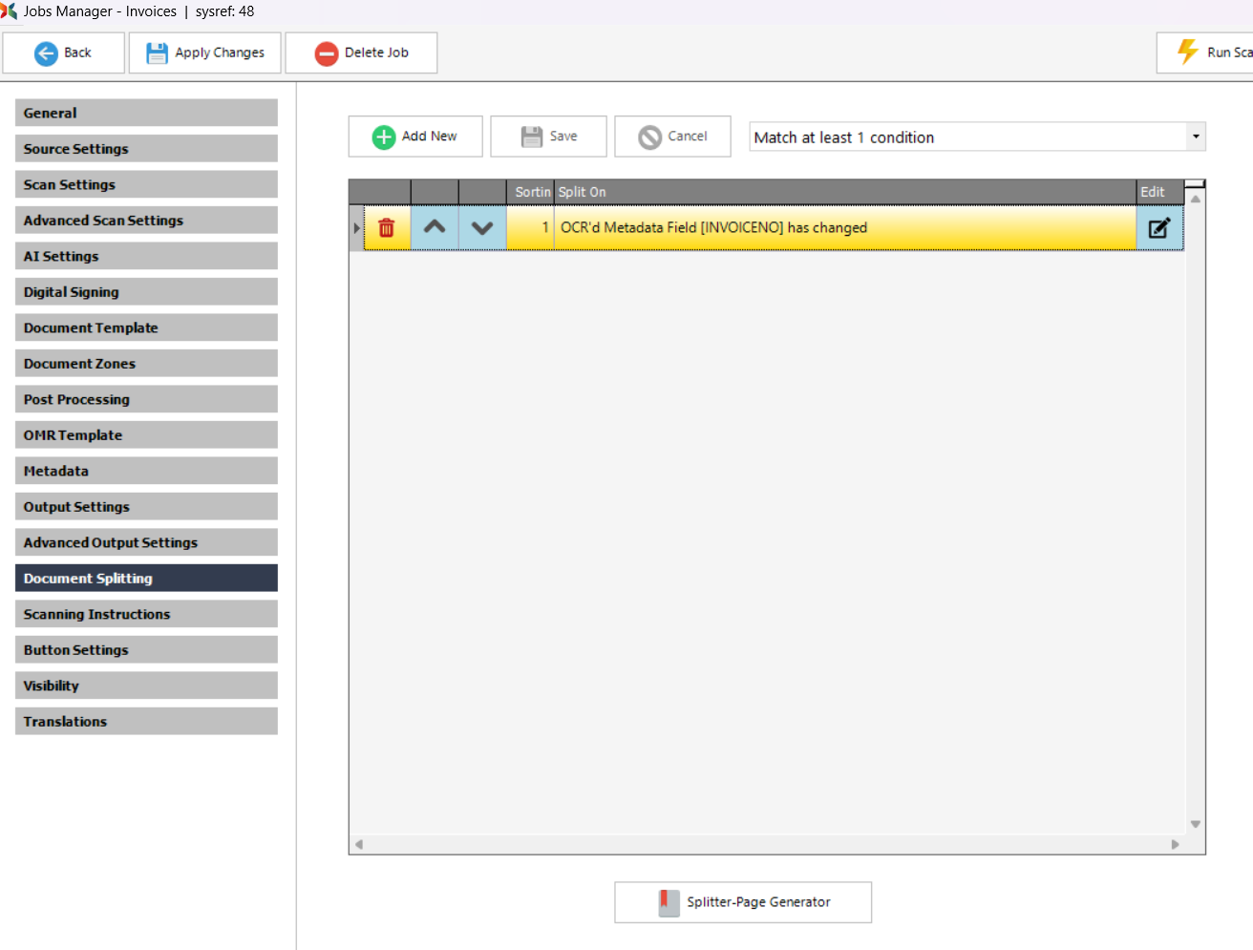Open the AI Settings section
Image resolution: width=1253 pixels, height=950 pixels.
146,256
